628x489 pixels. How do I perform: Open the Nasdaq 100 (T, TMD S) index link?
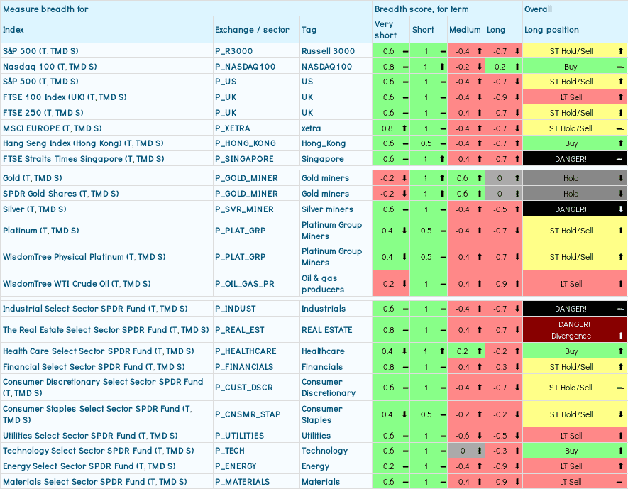tap(50, 67)
